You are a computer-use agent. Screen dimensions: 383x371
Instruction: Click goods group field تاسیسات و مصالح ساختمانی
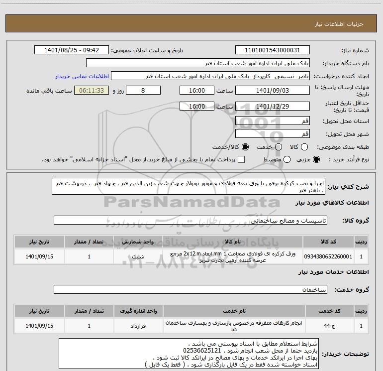(x=191, y=220)
